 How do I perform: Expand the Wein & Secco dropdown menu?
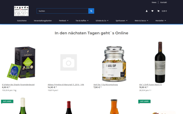[x=141, y=21]
